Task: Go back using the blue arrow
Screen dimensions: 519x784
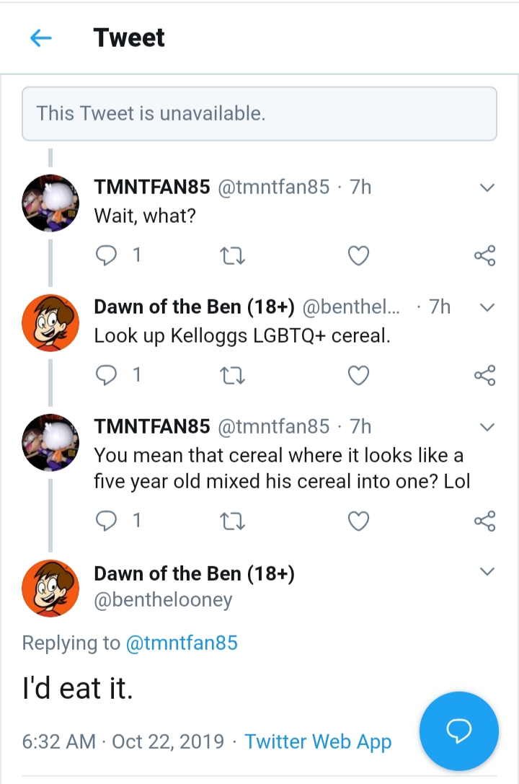Action: click(x=41, y=38)
